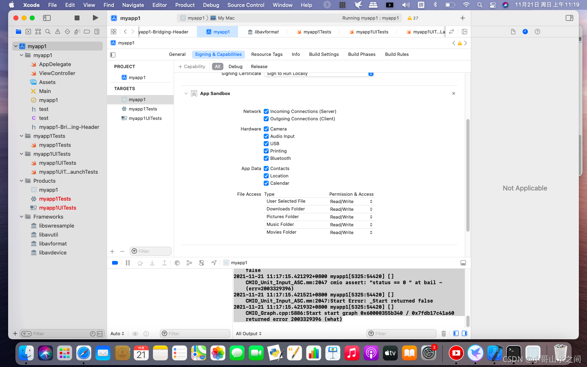Uncheck Outgoing Connections (Client)
This screenshot has width=587, height=367.
pyautogui.click(x=266, y=119)
